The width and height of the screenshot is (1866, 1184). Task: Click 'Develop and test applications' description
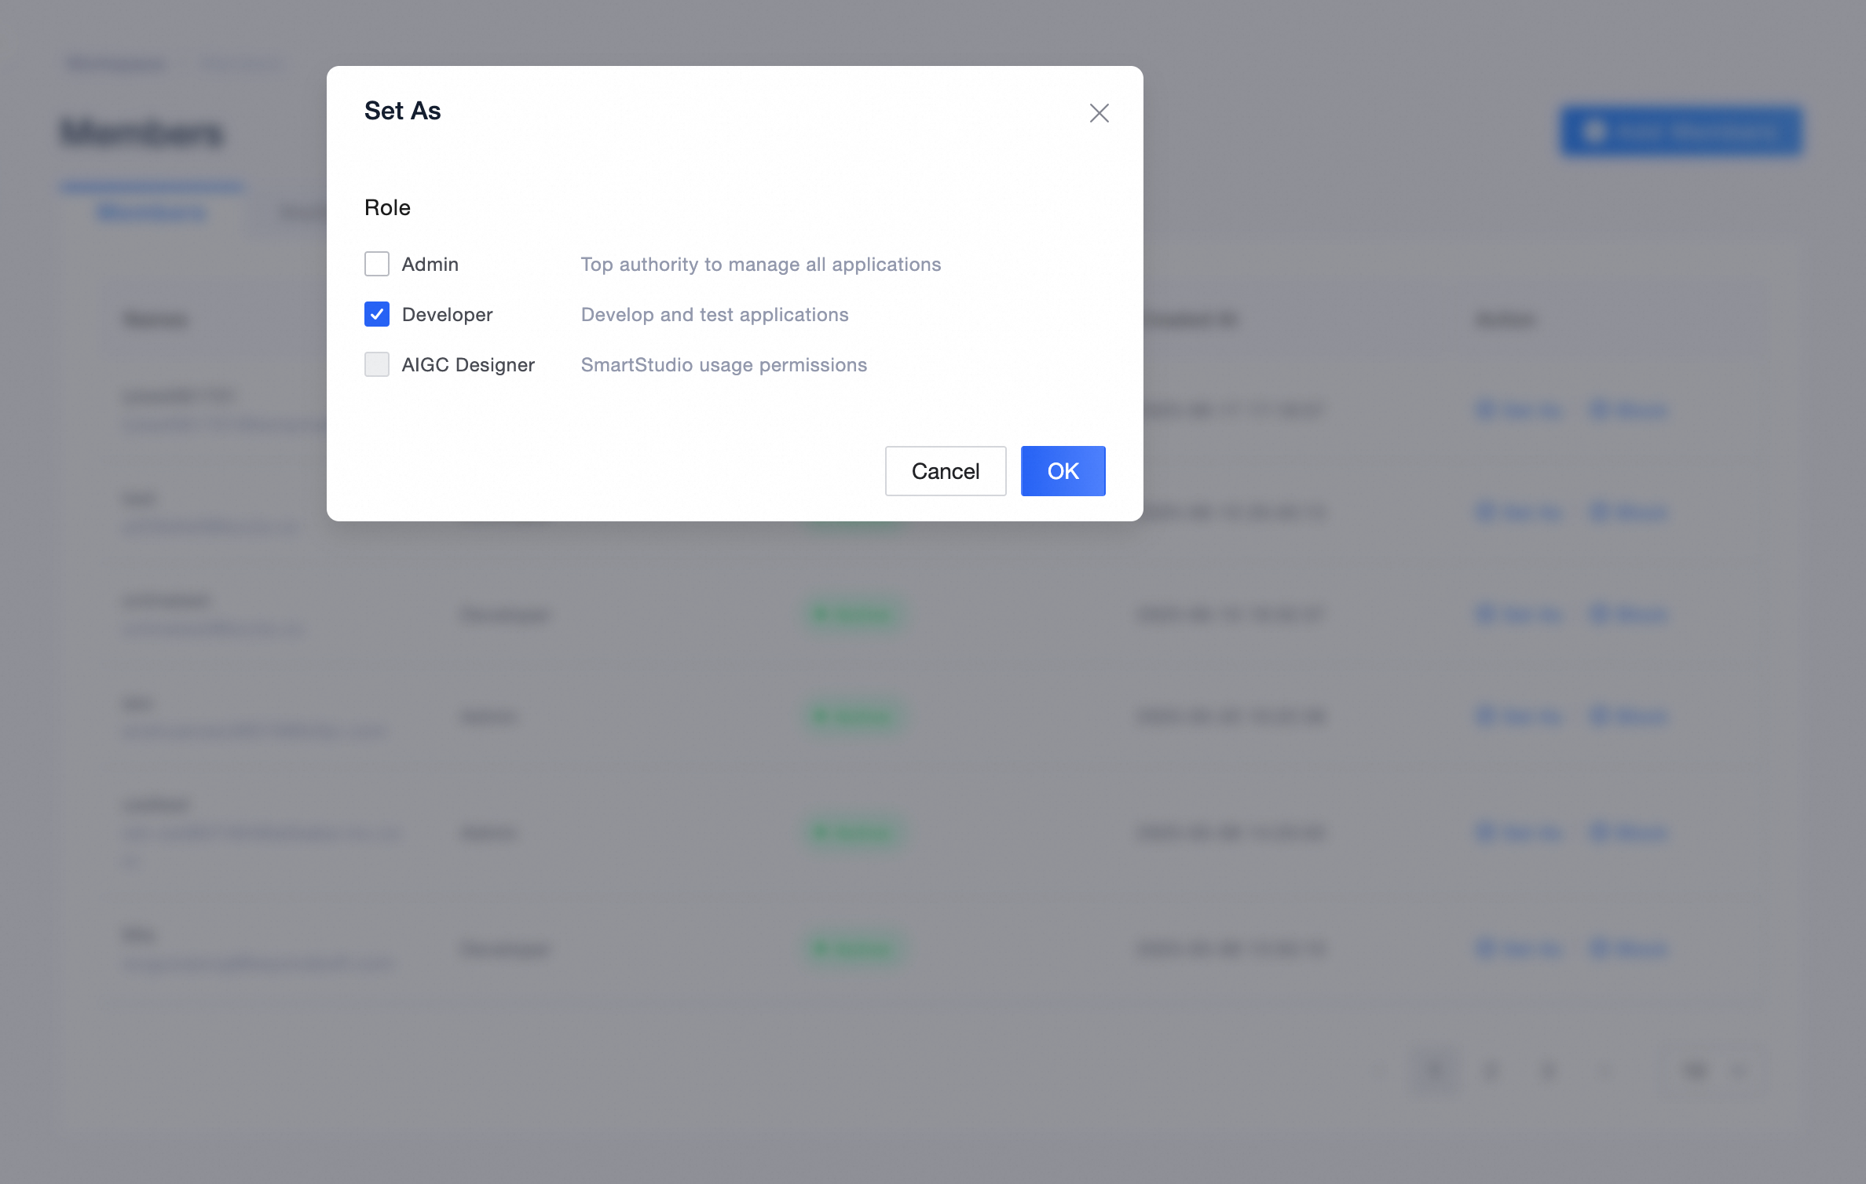(715, 315)
